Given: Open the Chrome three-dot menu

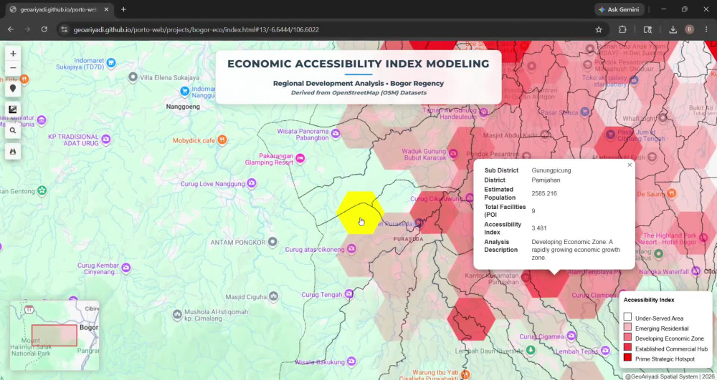Looking at the screenshot, I should (706, 29).
